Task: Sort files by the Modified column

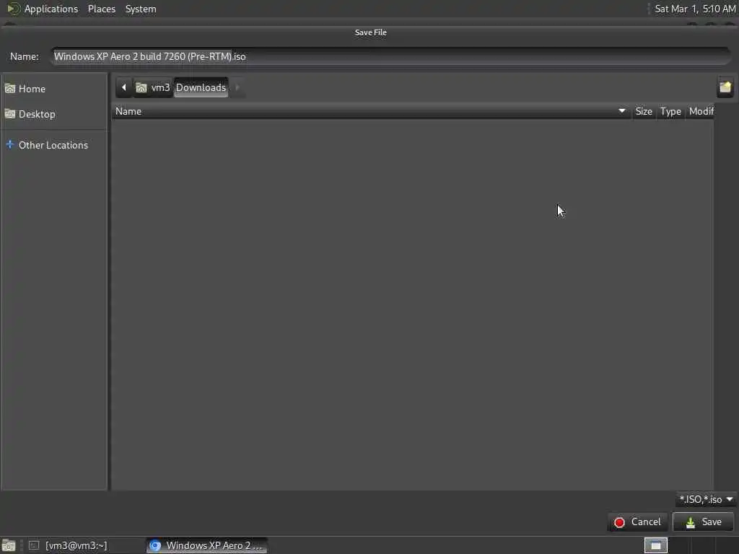Action: click(x=701, y=112)
